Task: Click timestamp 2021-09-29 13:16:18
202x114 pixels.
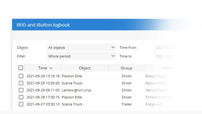Action: click(x=43, y=76)
